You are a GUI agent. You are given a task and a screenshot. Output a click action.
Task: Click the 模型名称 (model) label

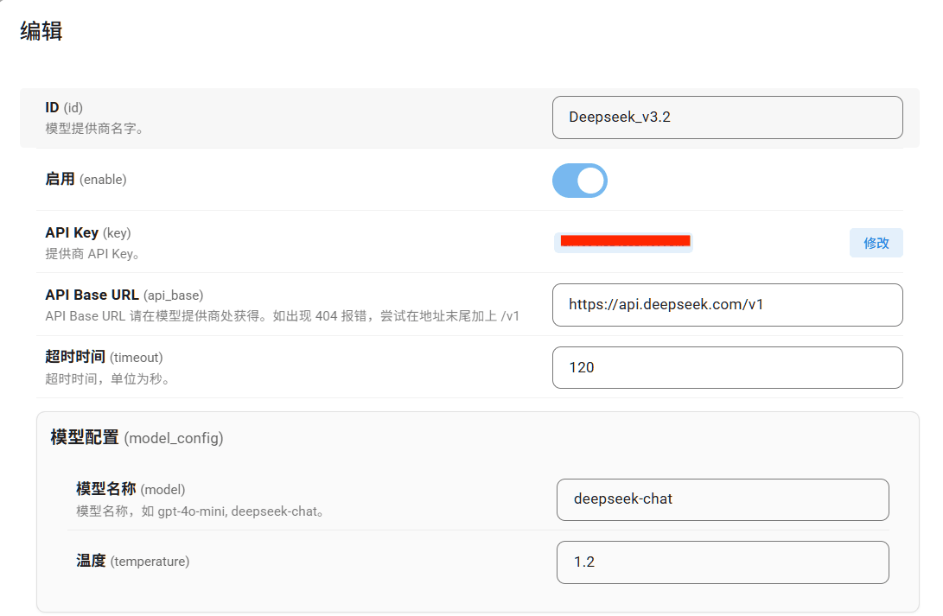(131, 489)
